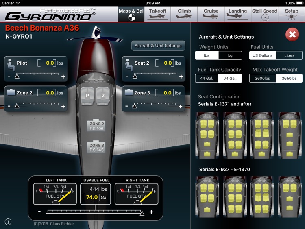Select ZONE 2 F.S.106 baggage on aircraft
This screenshot has width=305, height=229.
pos(97,126)
